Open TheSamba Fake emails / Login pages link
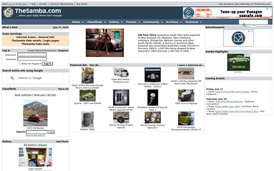The height and width of the screenshot is (171, 274). click(x=35, y=41)
